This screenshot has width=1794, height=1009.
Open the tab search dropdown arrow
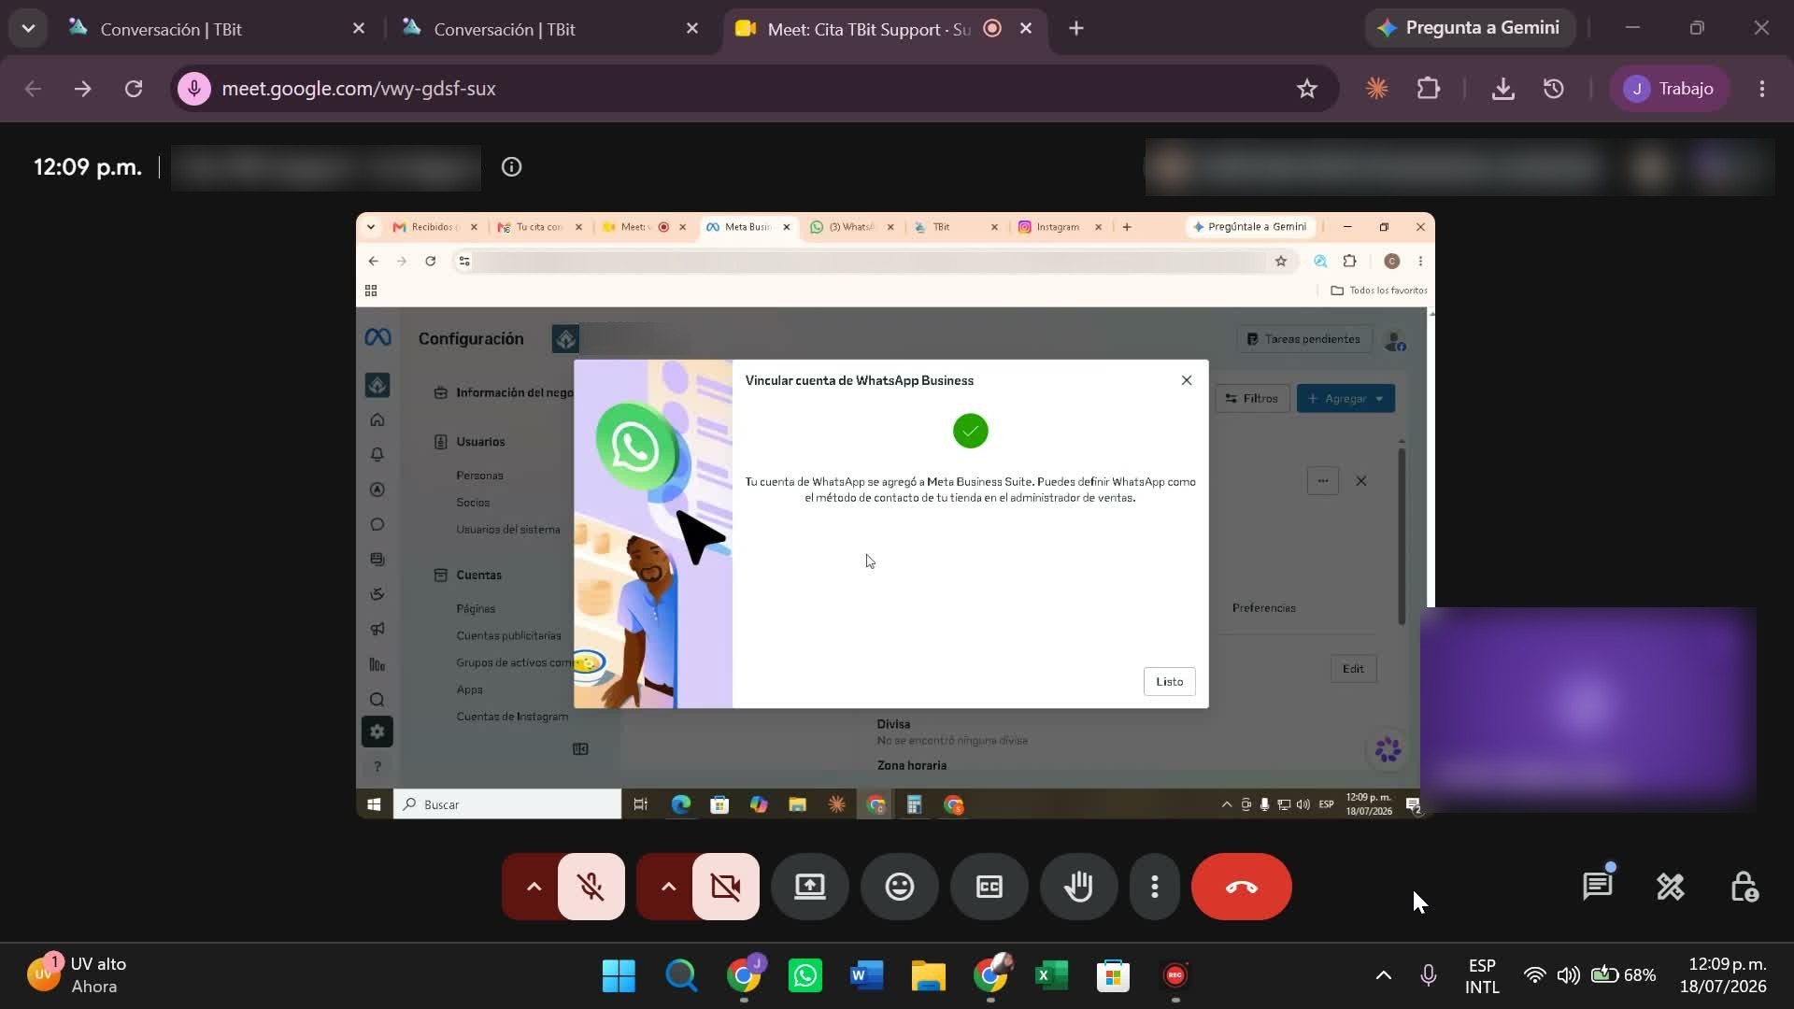tap(28, 29)
